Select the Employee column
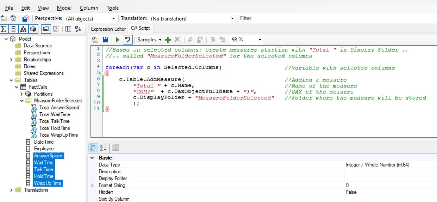 pyautogui.click(x=44, y=149)
